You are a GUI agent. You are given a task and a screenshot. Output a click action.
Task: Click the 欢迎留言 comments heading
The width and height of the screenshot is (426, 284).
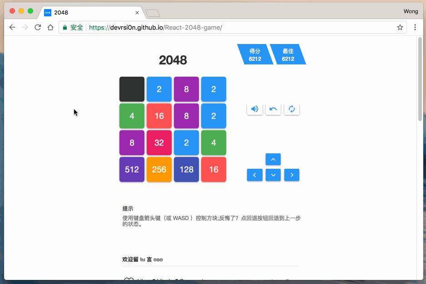click(x=143, y=260)
